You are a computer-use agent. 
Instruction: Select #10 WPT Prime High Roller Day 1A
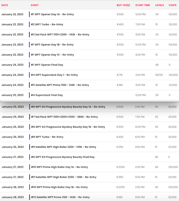[59, 167]
